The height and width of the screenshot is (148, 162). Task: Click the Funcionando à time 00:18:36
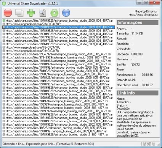click(147, 75)
